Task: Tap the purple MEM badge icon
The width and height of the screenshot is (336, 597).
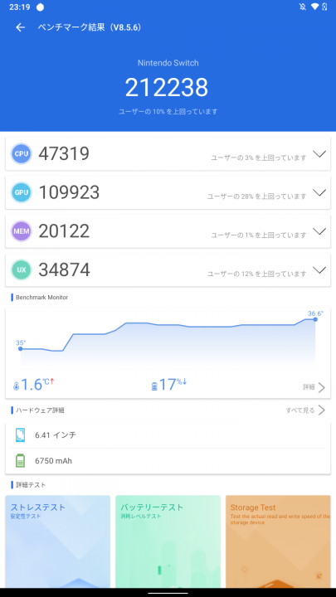Action: tap(22, 231)
